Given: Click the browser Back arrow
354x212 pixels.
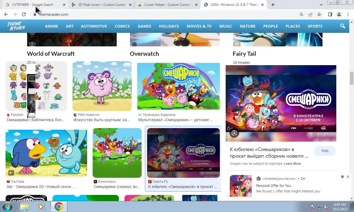Looking at the screenshot, I should tap(6, 14).
